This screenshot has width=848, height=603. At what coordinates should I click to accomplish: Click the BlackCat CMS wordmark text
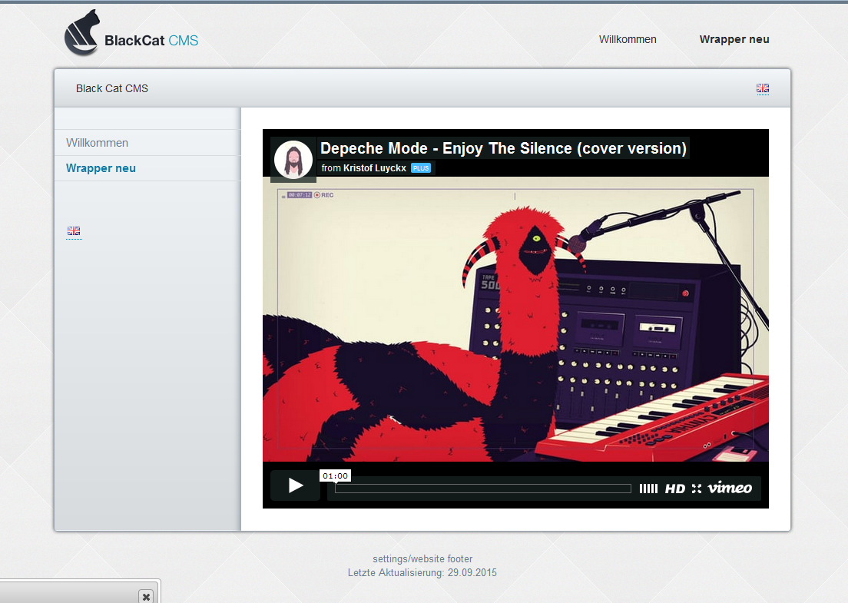(151, 41)
